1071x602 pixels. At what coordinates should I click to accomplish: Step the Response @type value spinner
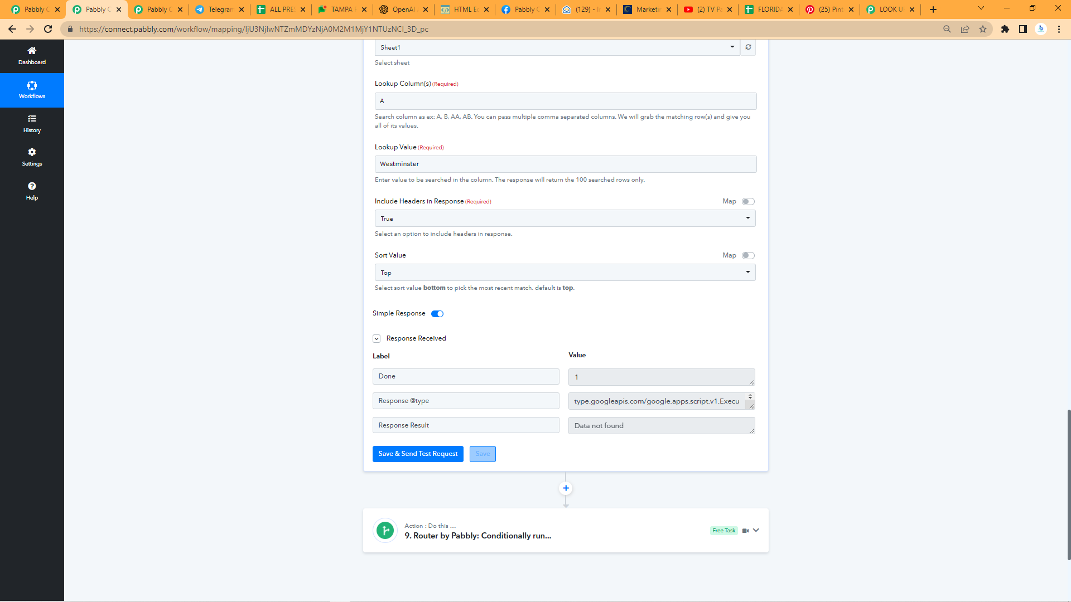pyautogui.click(x=750, y=396)
